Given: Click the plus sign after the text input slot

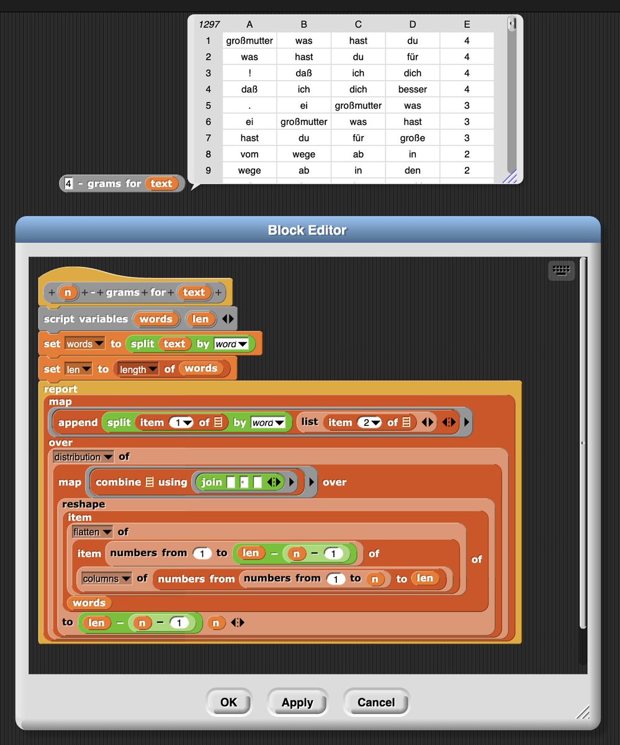Looking at the screenshot, I should tap(217, 292).
